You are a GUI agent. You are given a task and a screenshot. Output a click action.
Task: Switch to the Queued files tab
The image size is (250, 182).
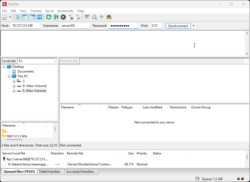coord(19,172)
